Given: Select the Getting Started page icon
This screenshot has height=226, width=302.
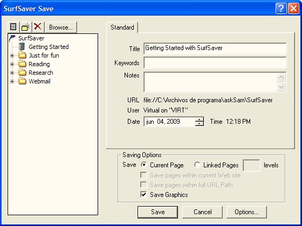Looking at the screenshot, I should (x=22, y=47).
